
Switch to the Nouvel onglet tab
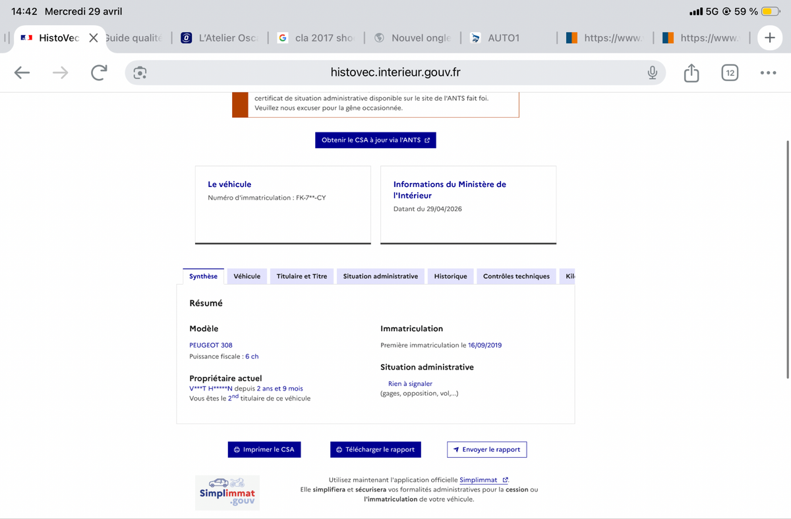413,38
